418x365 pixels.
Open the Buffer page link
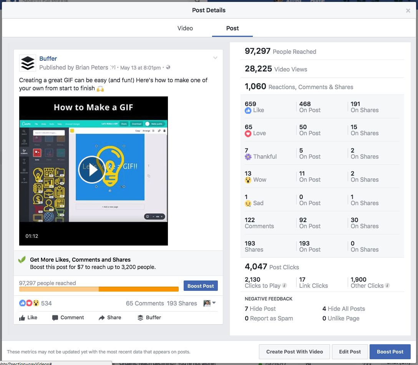click(x=48, y=58)
